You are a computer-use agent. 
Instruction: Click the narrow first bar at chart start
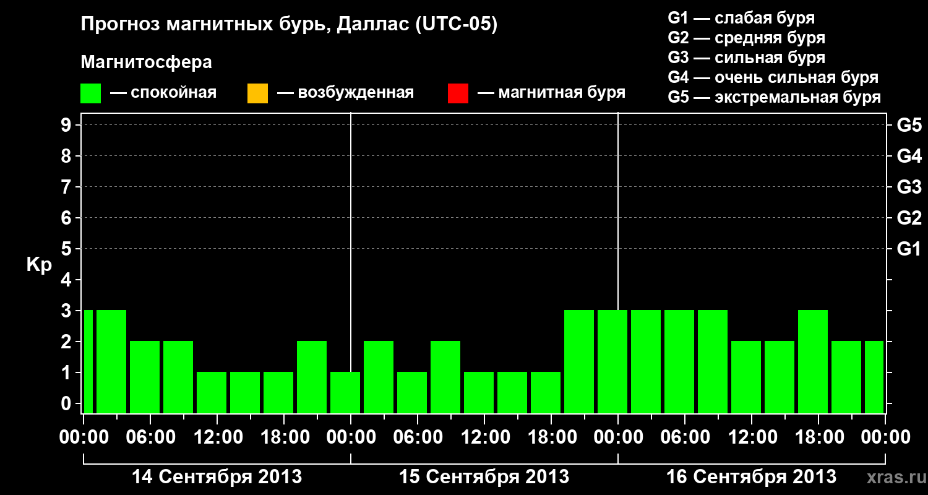88,361
